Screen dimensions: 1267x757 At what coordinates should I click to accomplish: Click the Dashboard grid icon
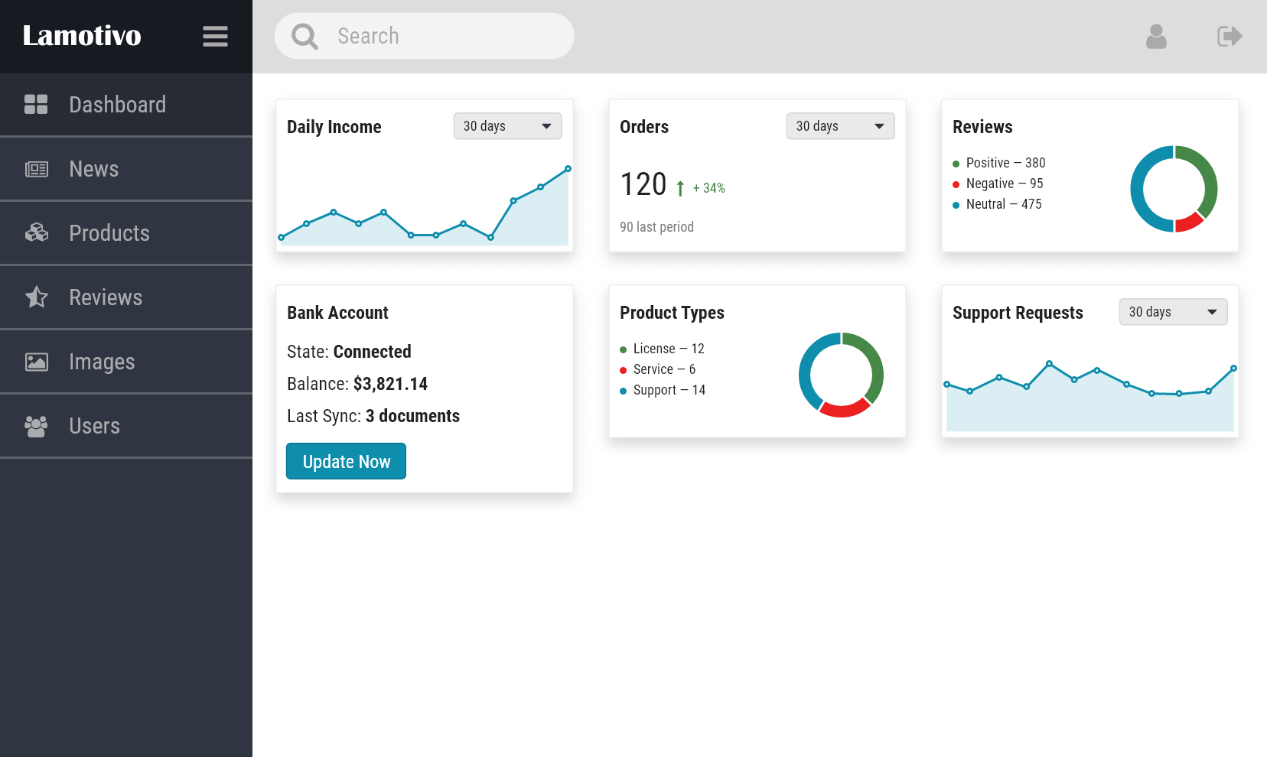coord(36,105)
